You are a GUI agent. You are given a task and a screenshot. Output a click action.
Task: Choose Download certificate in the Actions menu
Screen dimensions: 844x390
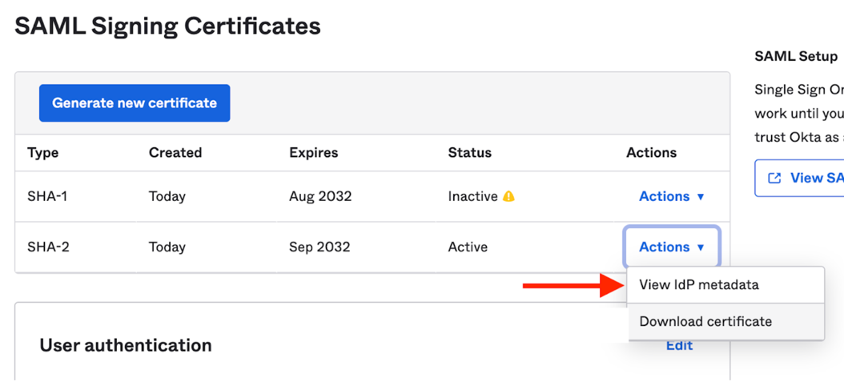click(x=705, y=322)
